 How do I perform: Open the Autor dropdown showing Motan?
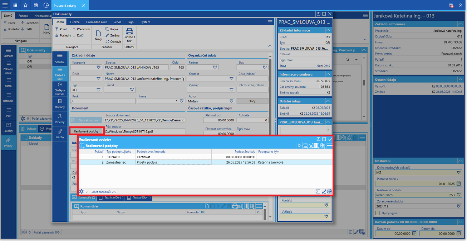[x=231, y=101]
